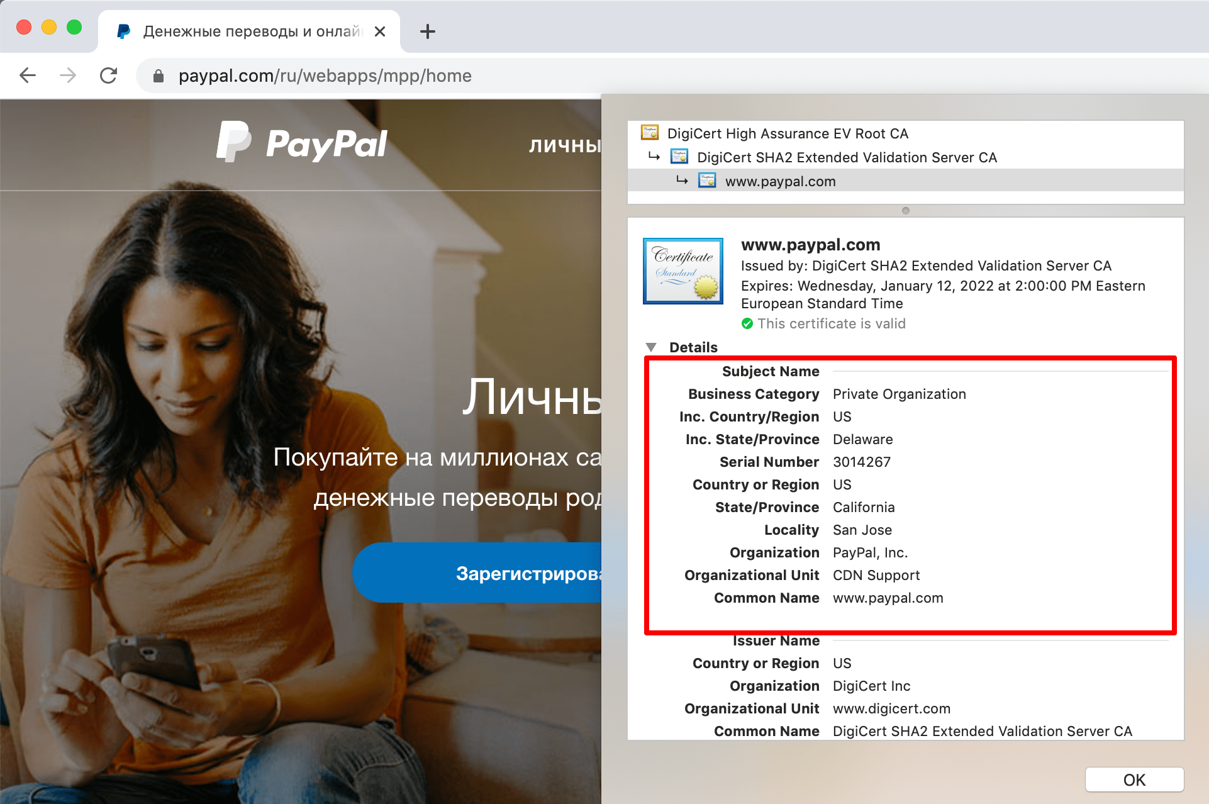Click the browser forward arrow
This screenshot has width=1209, height=804.
click(68, 75)
